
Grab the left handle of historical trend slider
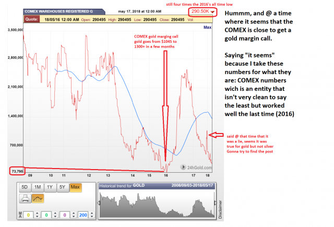click(x=99, y=203)
